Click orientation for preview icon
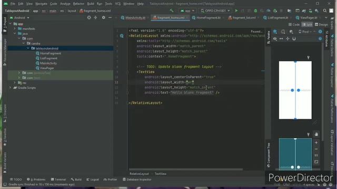 tap(283, 31)
